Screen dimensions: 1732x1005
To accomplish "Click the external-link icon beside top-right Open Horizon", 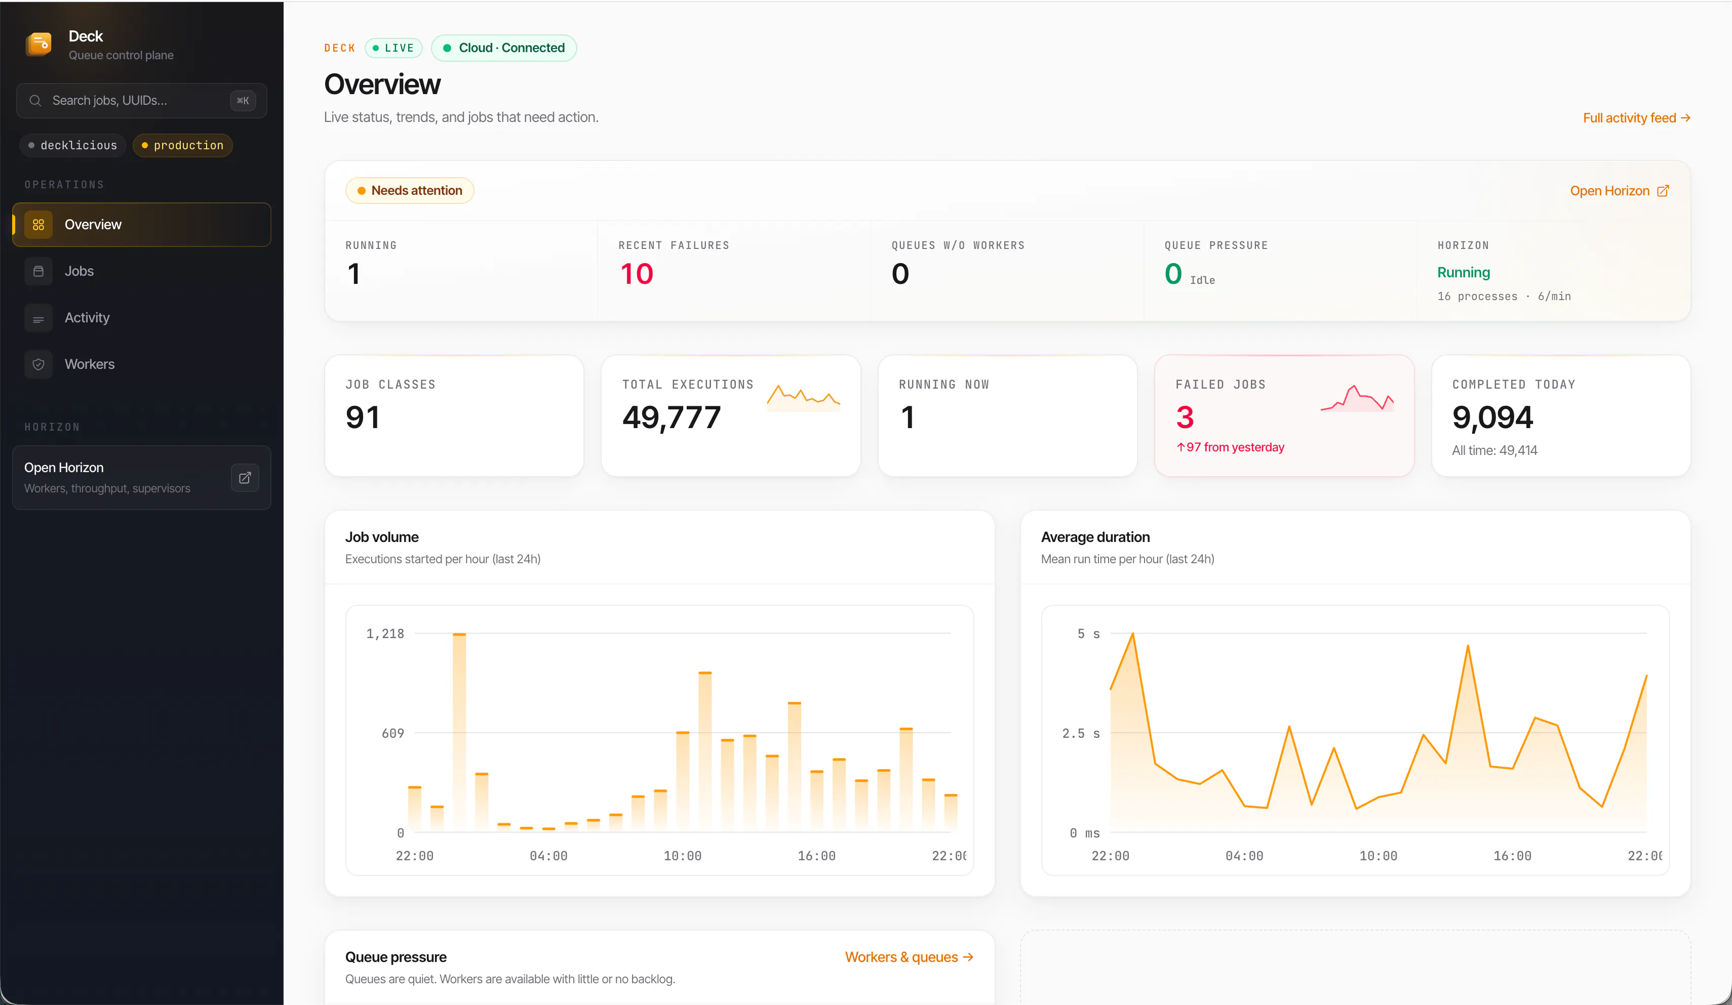I will point(1663,191).
